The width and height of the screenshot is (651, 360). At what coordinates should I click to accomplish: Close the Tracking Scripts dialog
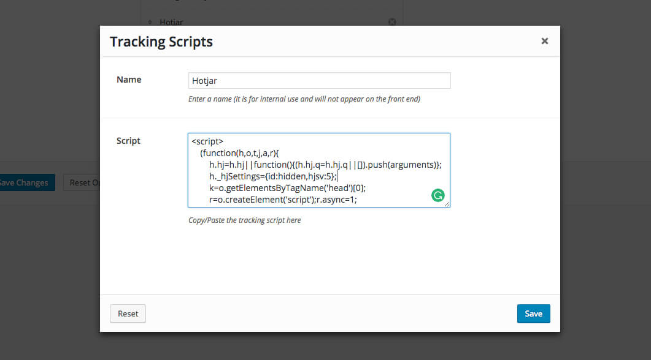(x=545, y=41)
